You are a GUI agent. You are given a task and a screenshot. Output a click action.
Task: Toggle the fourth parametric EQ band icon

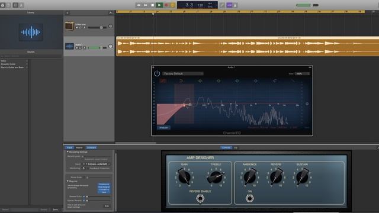(256, 81)
